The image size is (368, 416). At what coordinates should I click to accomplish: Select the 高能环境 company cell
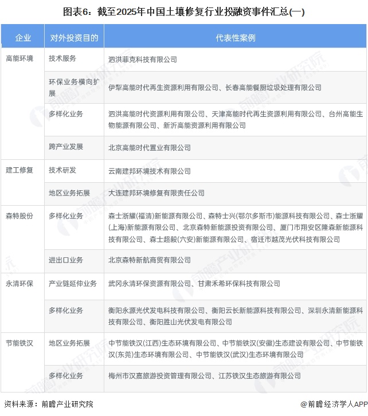(x=22, y=104)
